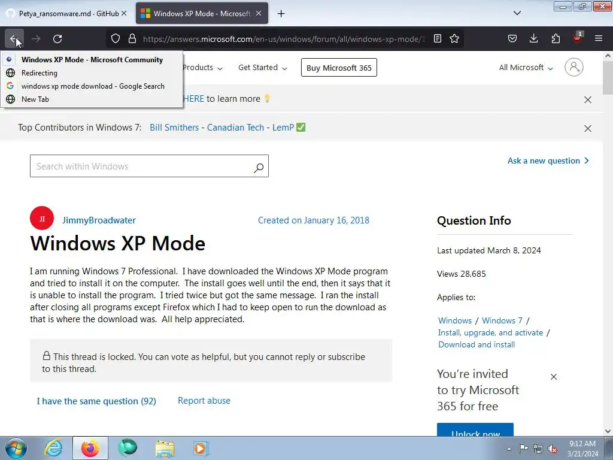Viewport: 613px width, 460px height.
Task: Launch Internet Explorer from taskbar
Action: (53, 448)
